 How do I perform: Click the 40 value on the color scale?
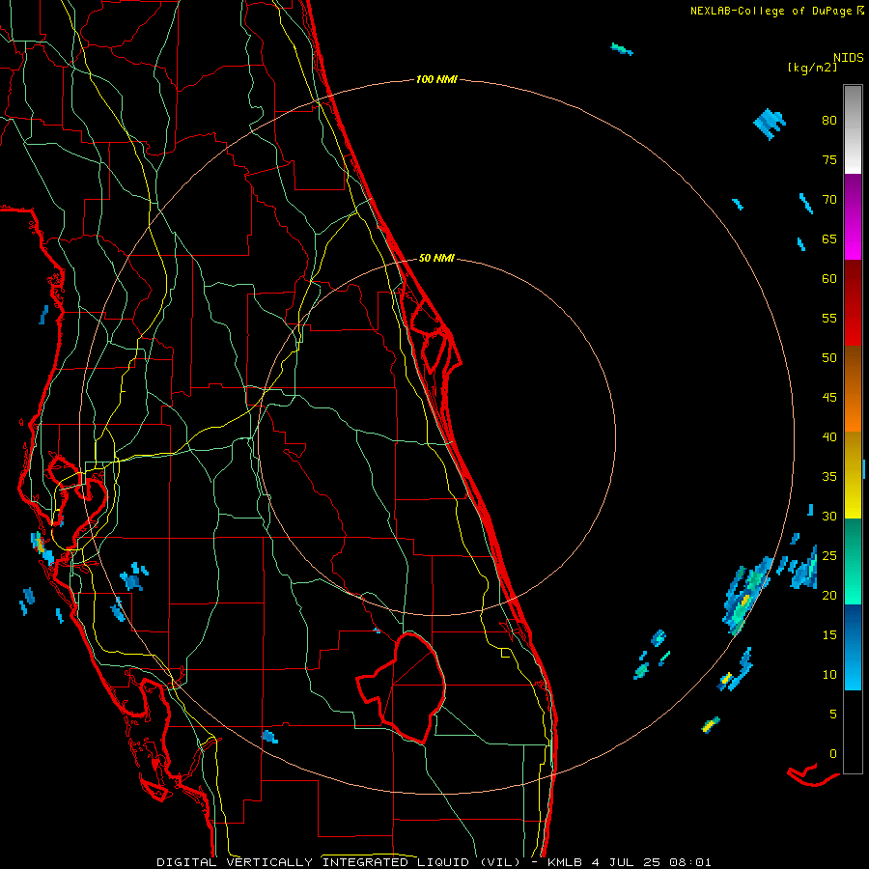point(829,436)
